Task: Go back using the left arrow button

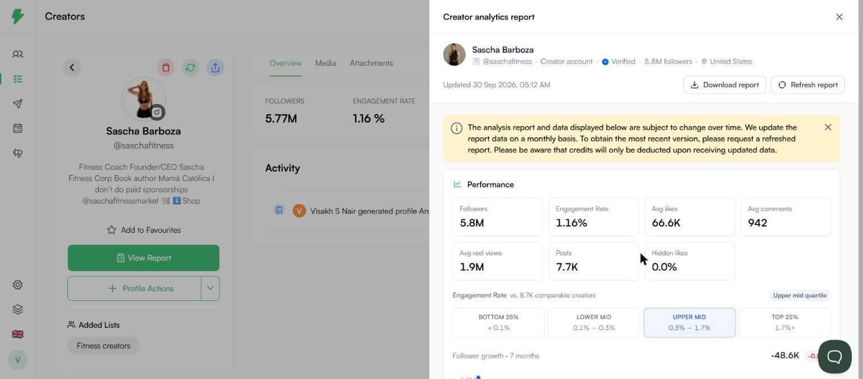Action: (72, 67)
